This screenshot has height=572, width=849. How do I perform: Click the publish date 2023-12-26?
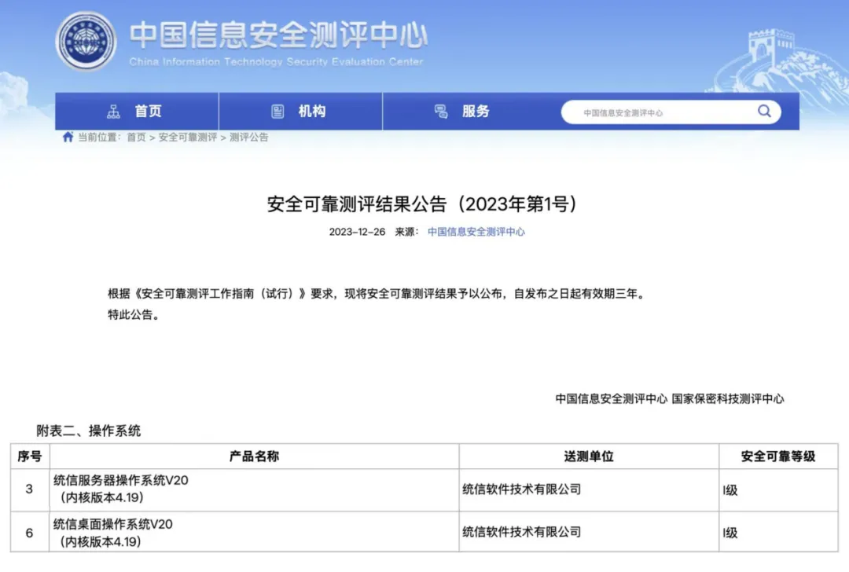(x=358, y=232)
